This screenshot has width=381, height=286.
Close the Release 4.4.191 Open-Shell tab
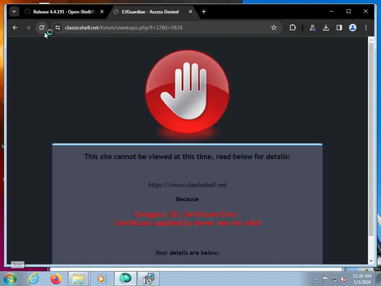pos(102,12)
